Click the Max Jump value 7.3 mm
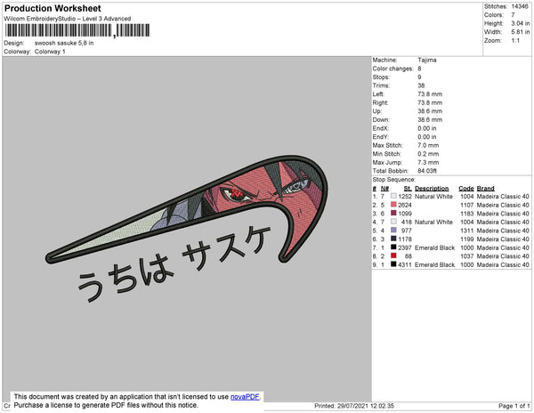Screen dimensions: 534x413 click(x=428, y=162)
